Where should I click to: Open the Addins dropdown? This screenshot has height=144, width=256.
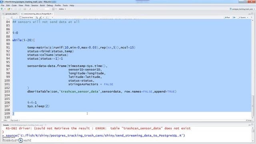(x=62, y=9)
